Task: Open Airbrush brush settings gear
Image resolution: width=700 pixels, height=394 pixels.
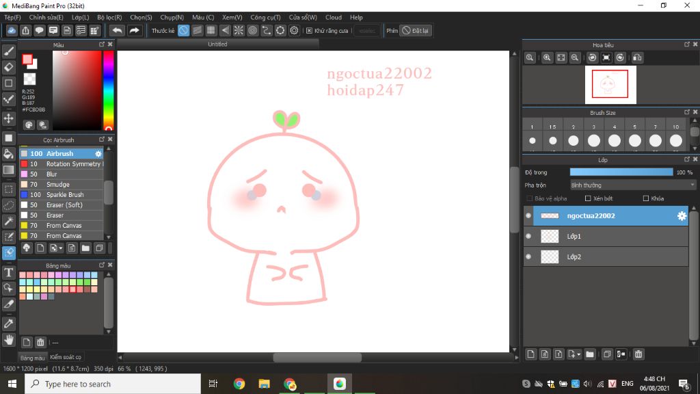Action: coord(98,154)
